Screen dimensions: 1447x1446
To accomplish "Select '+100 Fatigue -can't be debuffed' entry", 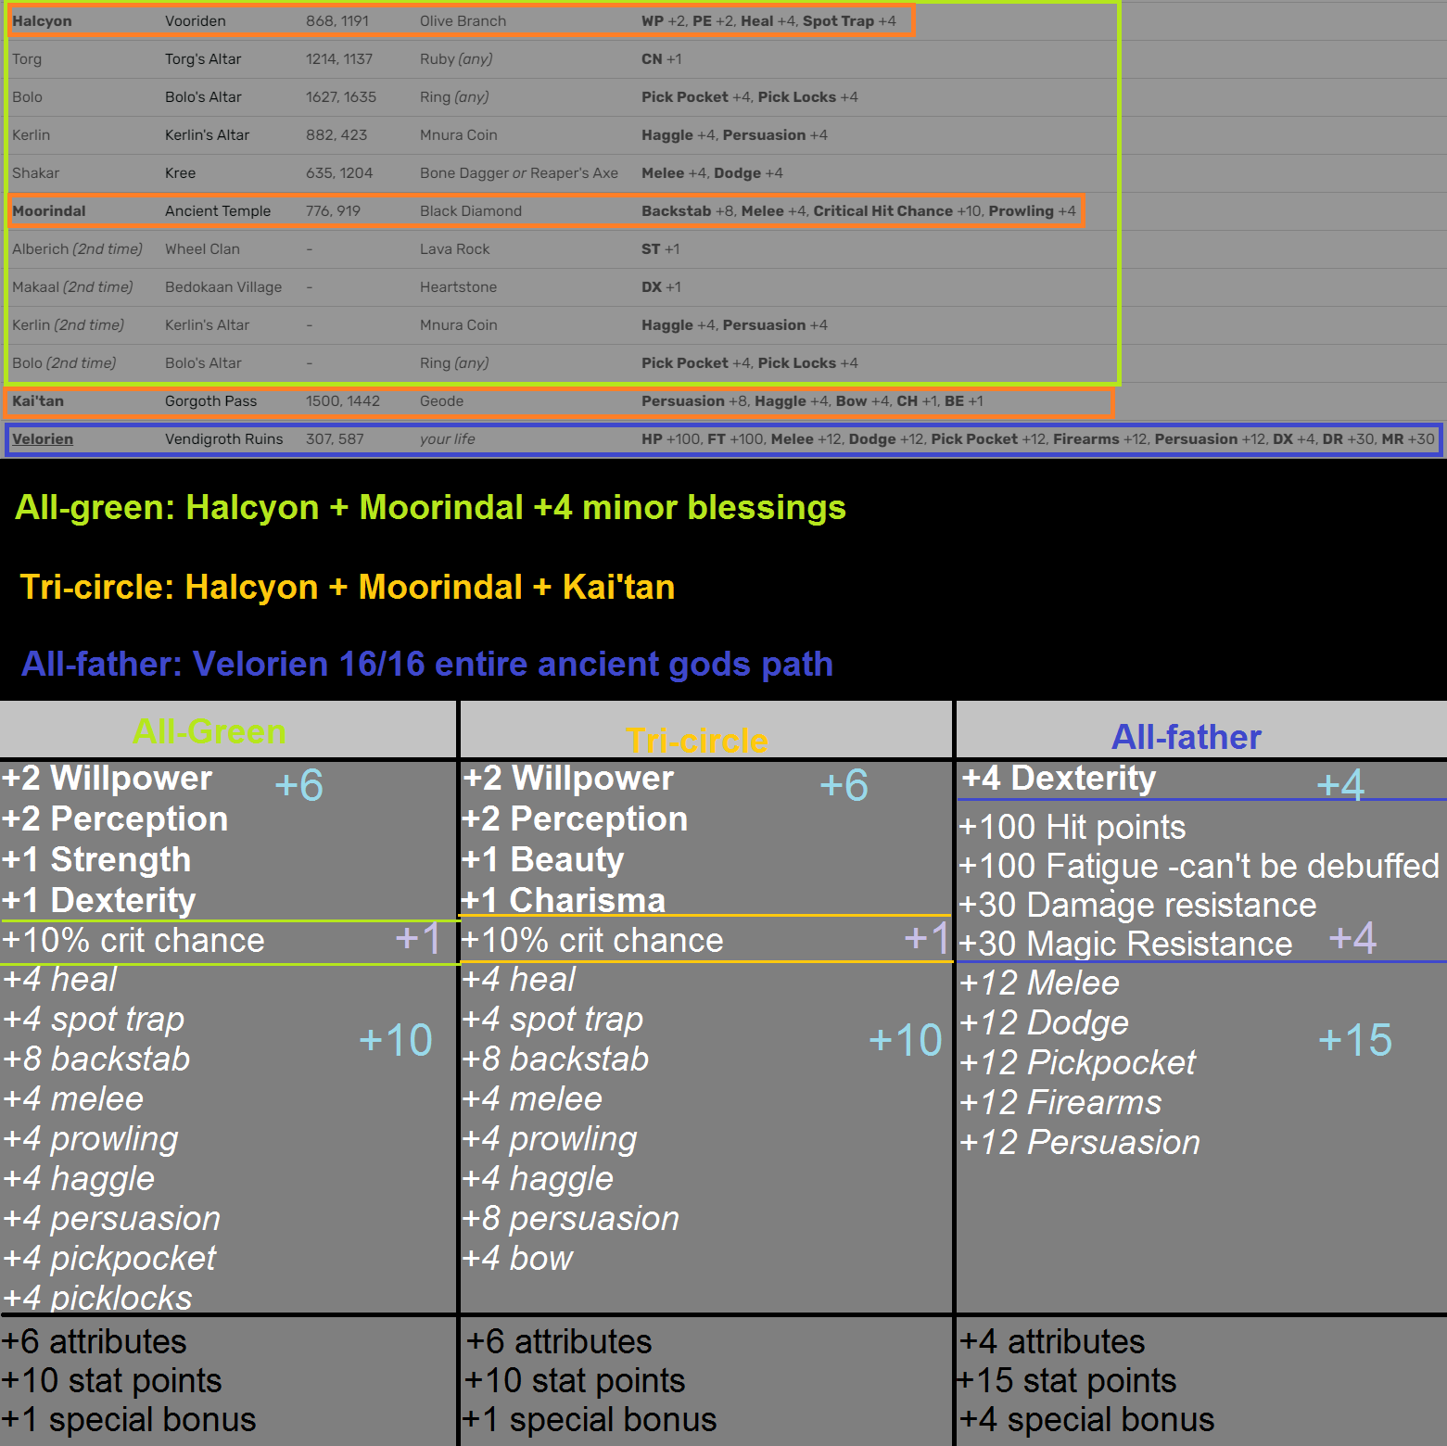I will coord(1199,866).
